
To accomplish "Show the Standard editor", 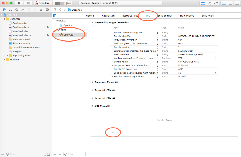I will (203, 3).
